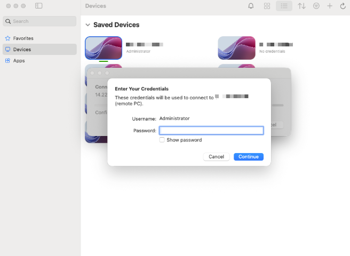Collapse the Saved Devices section

[87, 25]
